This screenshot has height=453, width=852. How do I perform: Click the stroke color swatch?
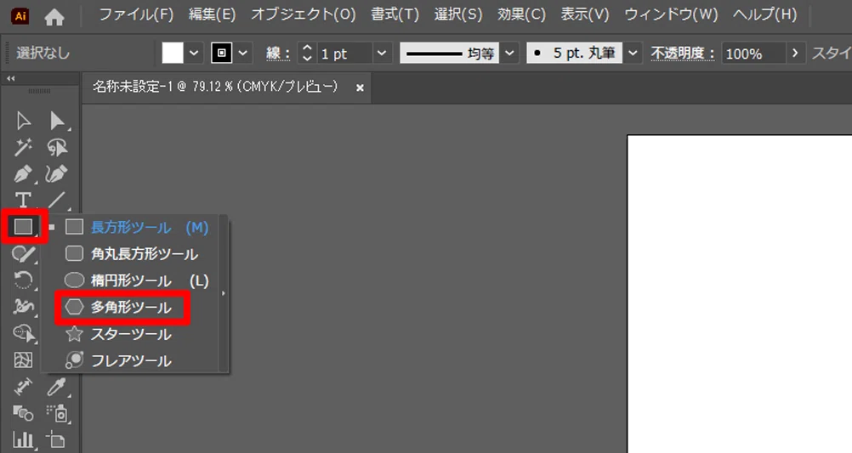pos(222,54)
